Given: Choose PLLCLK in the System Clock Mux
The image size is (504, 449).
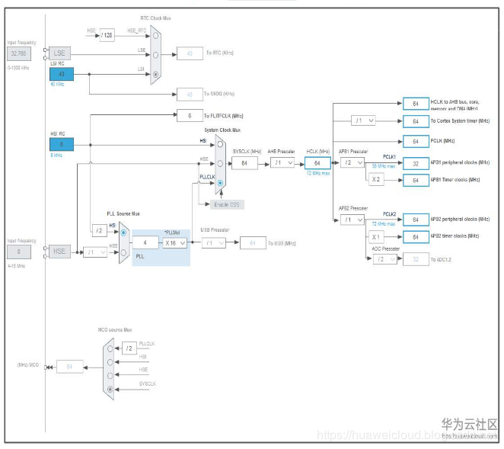Looking at the screenshot, I should [220, 183].
